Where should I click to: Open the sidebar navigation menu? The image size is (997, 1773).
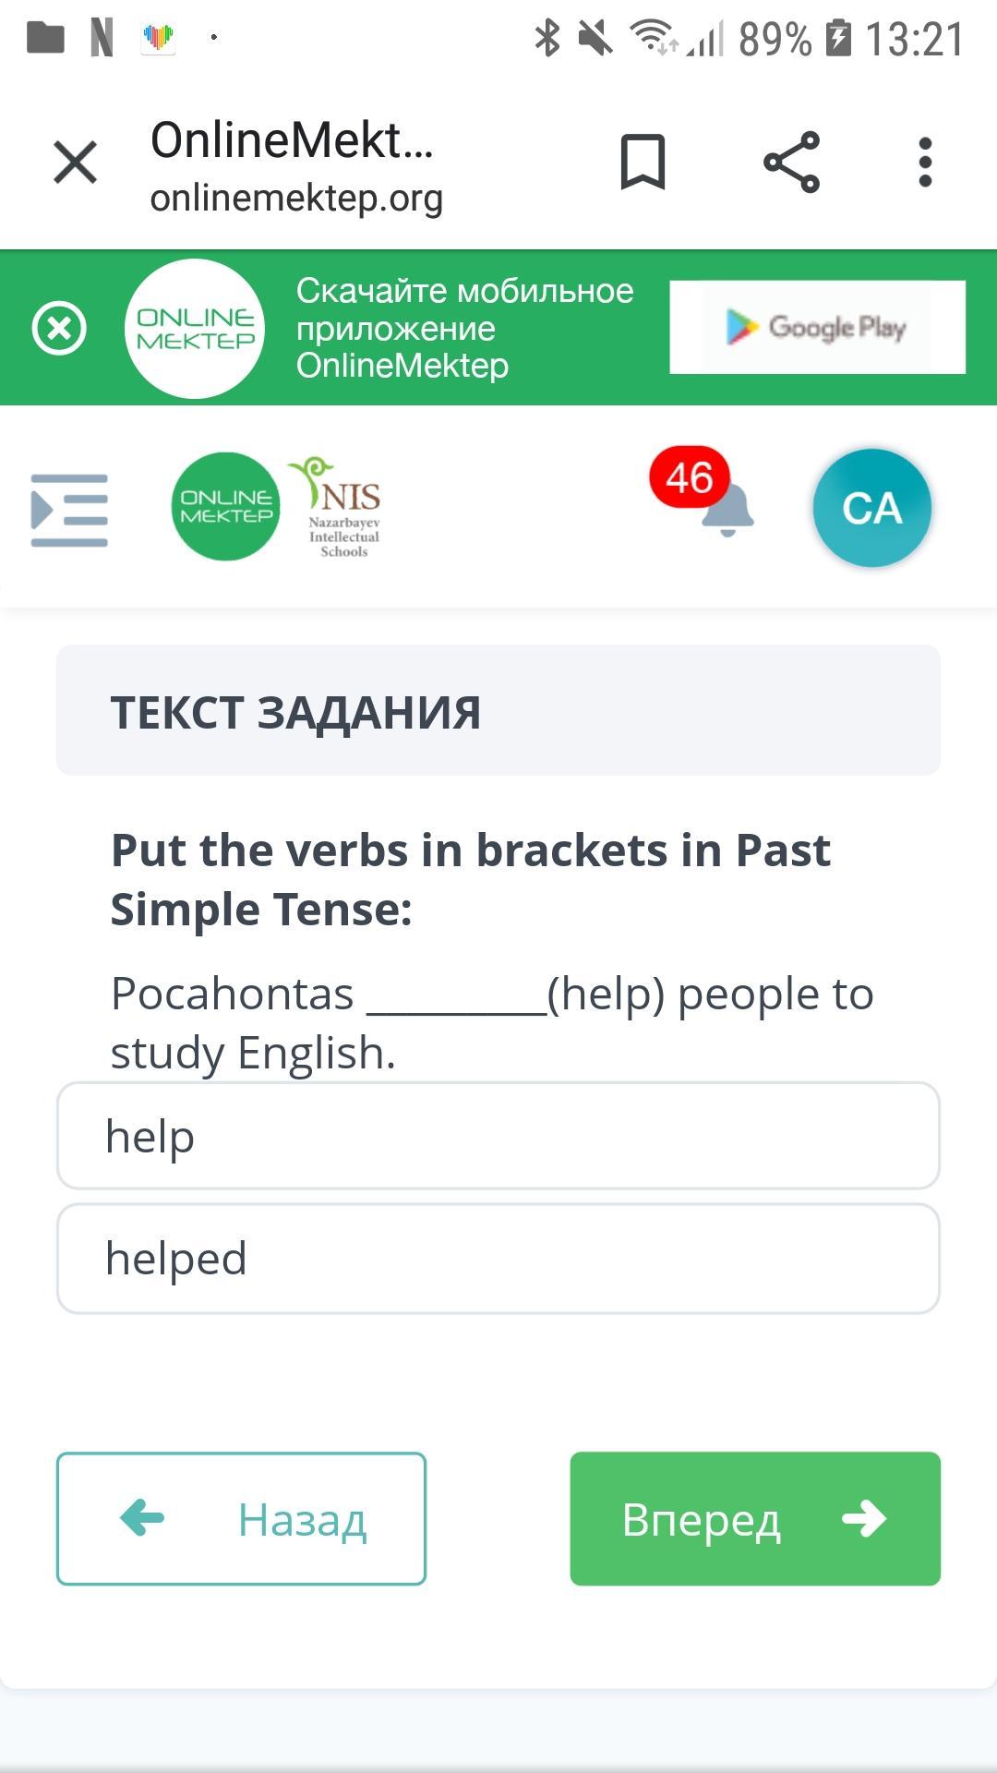coord(69,510)
